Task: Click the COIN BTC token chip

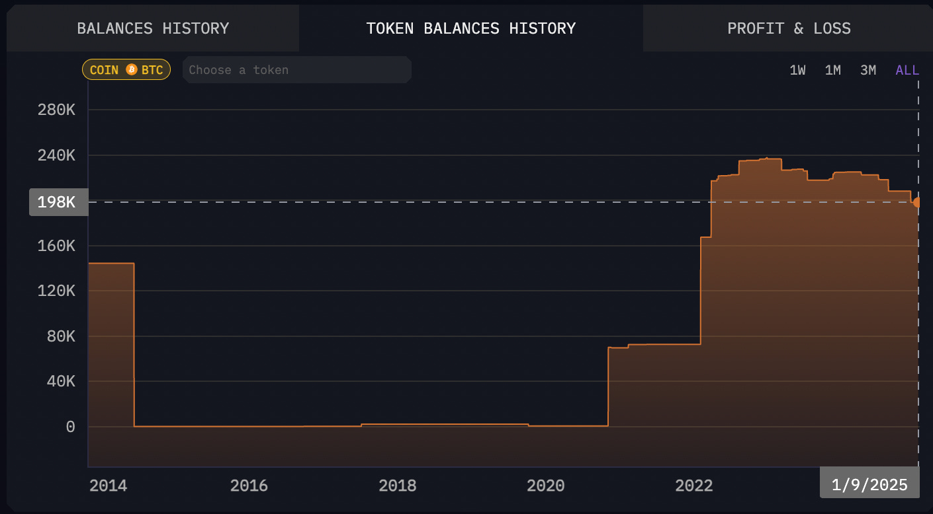Action: tap(126, 69)
